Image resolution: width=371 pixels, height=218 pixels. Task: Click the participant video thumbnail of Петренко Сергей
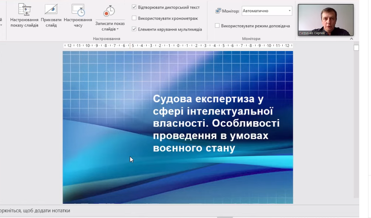326,20
